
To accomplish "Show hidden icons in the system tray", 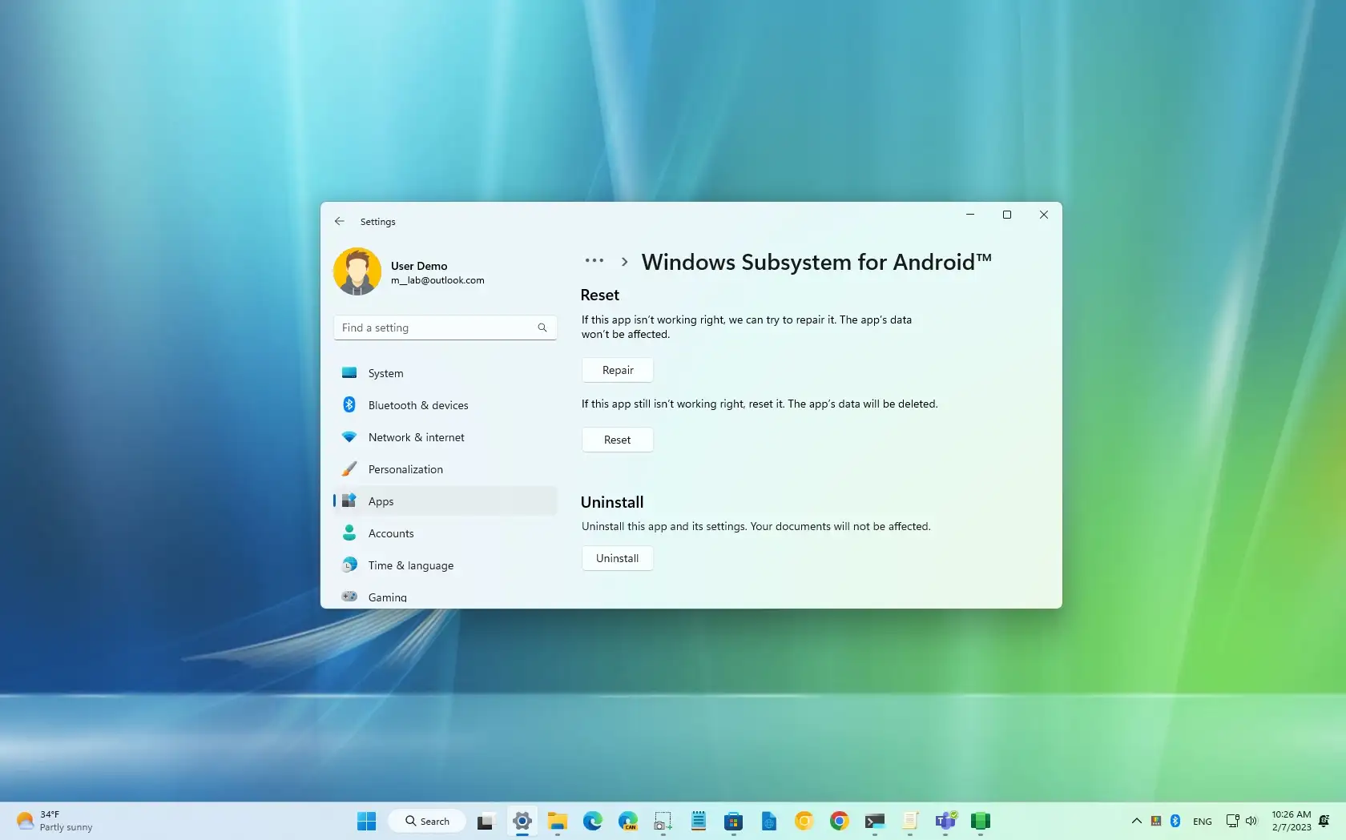I will click(1136, 821).
